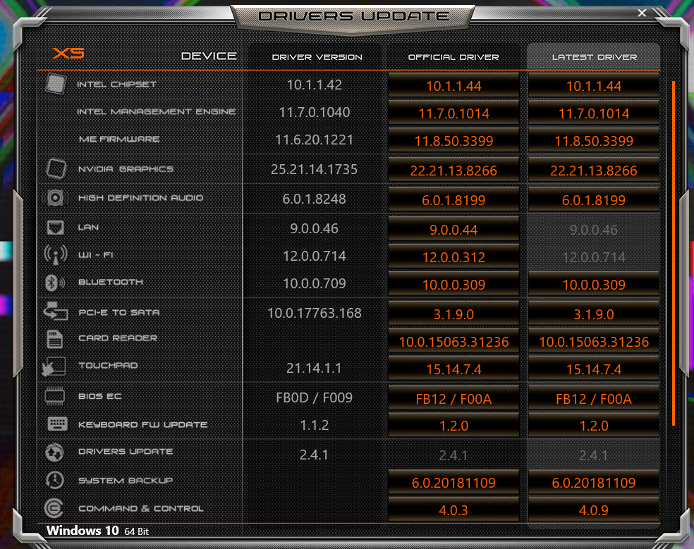Install latest PCI-E to SATA driver 3.1.9.0
The image size is (694, 549).
[x=594, y=314]
